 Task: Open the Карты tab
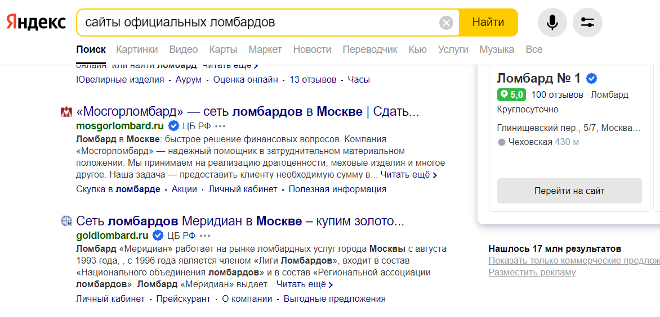click(x=223, y=49)
